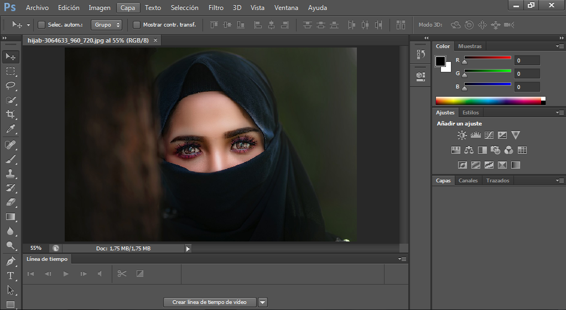Open the Filtro menu

(216, 8)
